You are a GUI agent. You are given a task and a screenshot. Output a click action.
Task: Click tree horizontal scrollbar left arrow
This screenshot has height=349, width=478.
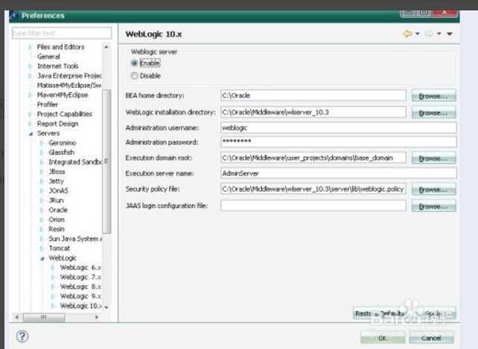pos(17,317)
